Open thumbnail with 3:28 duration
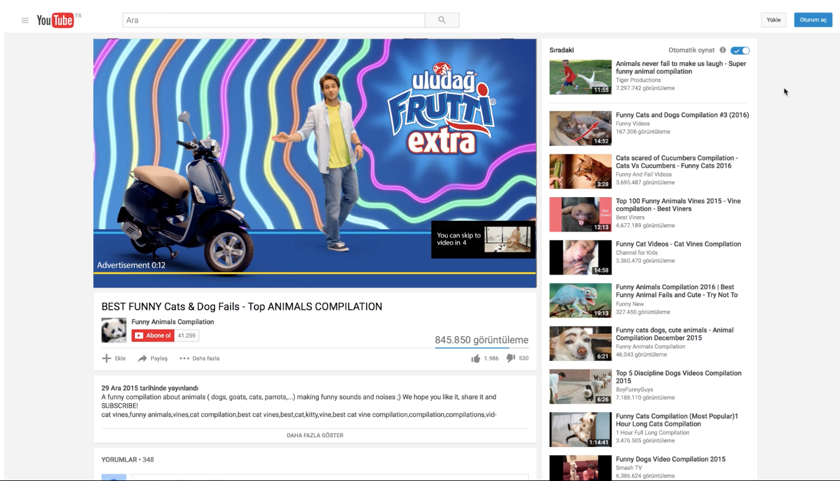The height and width of the screenshot is (481, 840). [580, 172]
